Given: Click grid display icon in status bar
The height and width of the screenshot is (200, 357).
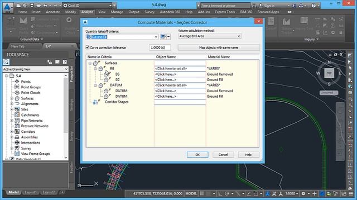Looking at the screenshot, I should pyautogui.click(x=202, y=193).
